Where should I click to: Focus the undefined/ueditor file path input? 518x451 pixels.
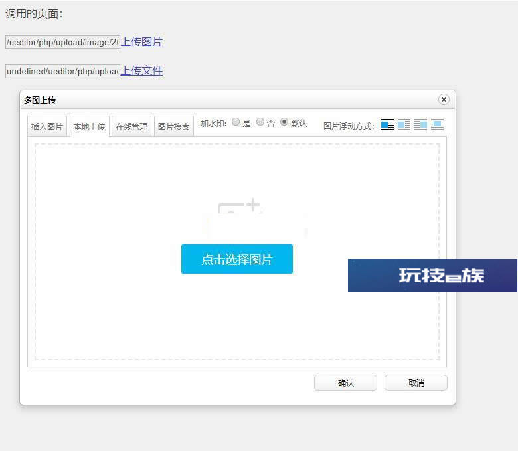pyautogui.click(x=63, y=71)
